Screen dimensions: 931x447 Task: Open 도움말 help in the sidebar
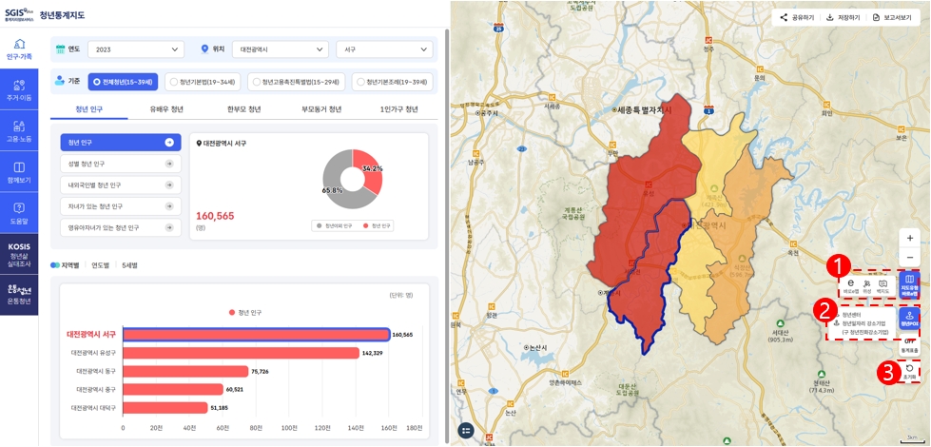tap(19, 212)
